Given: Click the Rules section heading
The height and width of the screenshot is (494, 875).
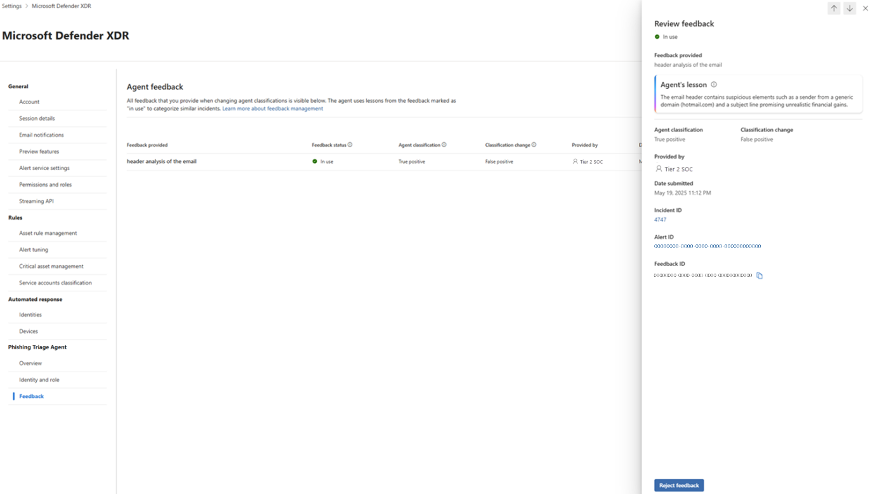Looking at the screenshot, I should pyautogui.click(x=15, y=218).
